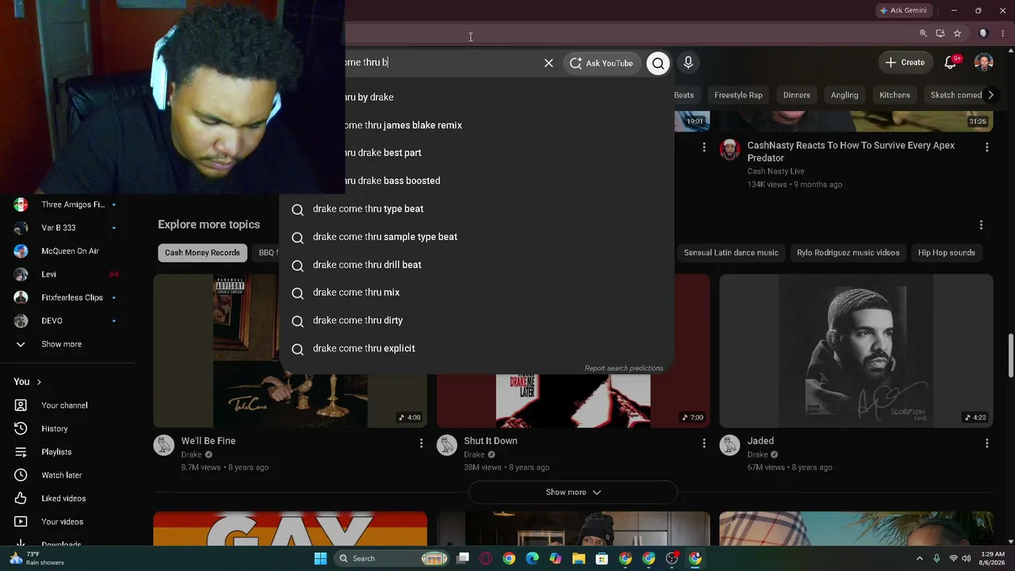Go to Your channel
1015x571 pixels.
[67, 405]
